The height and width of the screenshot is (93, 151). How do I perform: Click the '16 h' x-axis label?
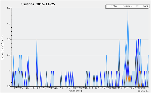click(x=103, y=88)
